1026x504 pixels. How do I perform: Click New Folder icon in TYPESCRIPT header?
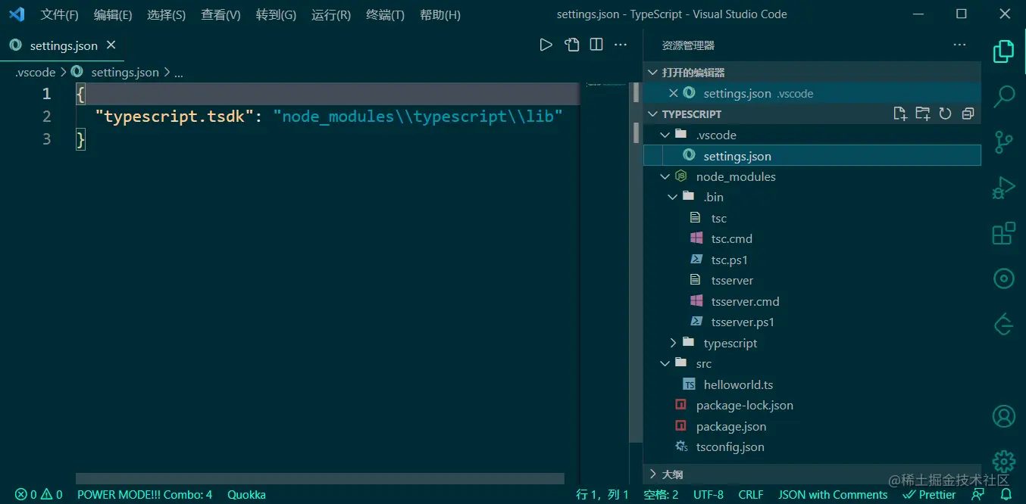(922, 114)
